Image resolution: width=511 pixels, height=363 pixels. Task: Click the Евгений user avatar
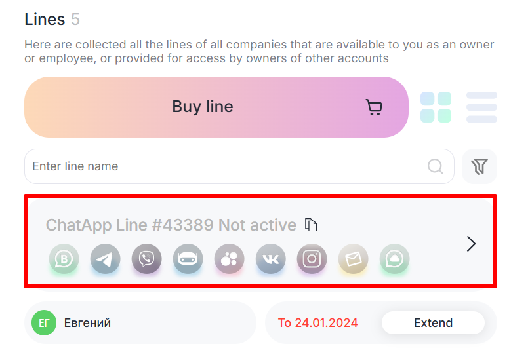(x=44, y=323)
